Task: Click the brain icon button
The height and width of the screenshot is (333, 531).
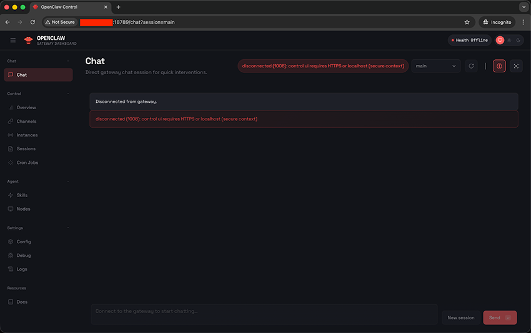Action: tap(499, 66)
